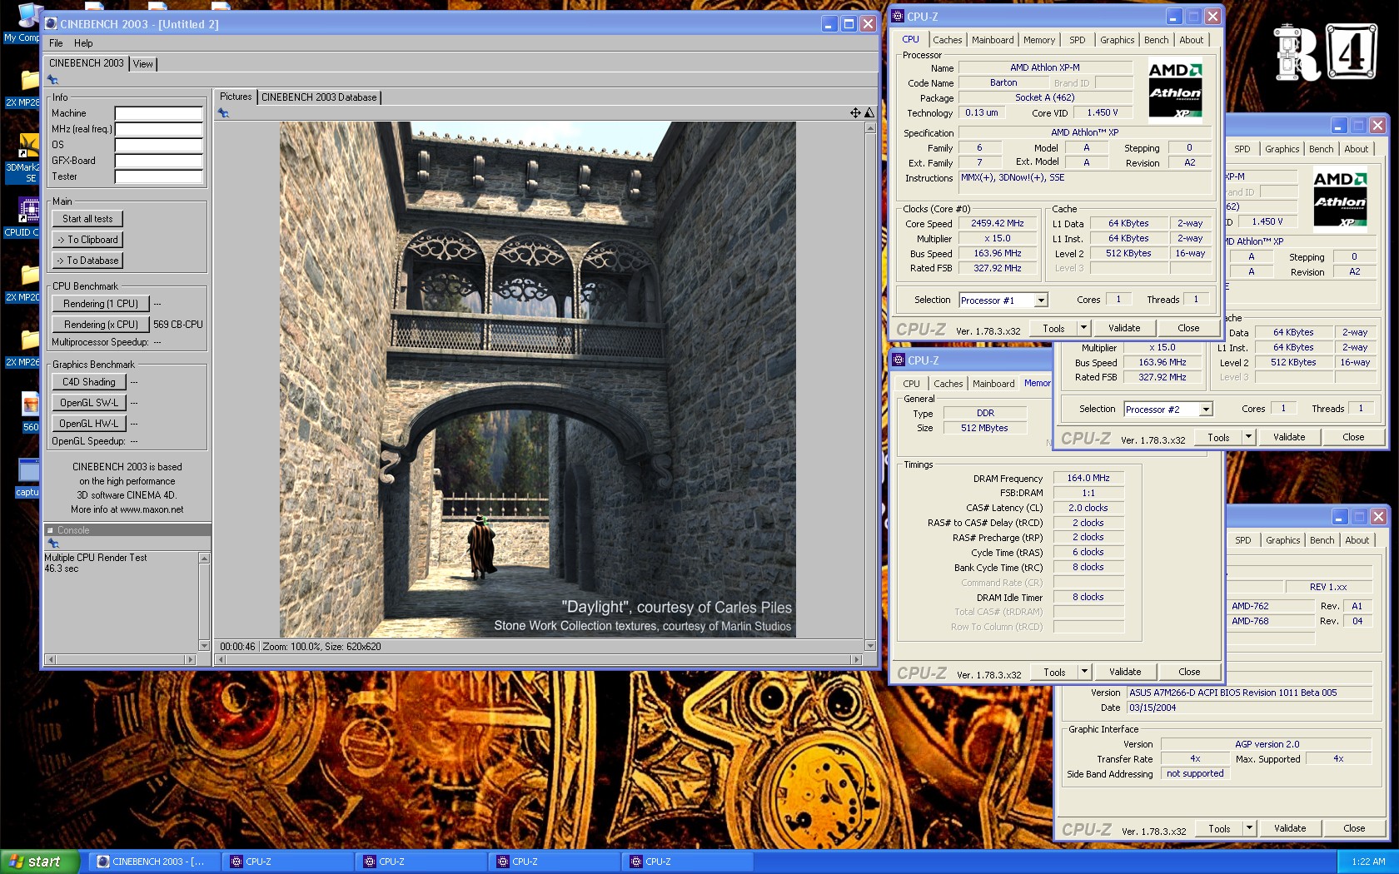Expand the Tools dropdown arrow in the memory CPU-Z window

click(x=1084, y=672)
